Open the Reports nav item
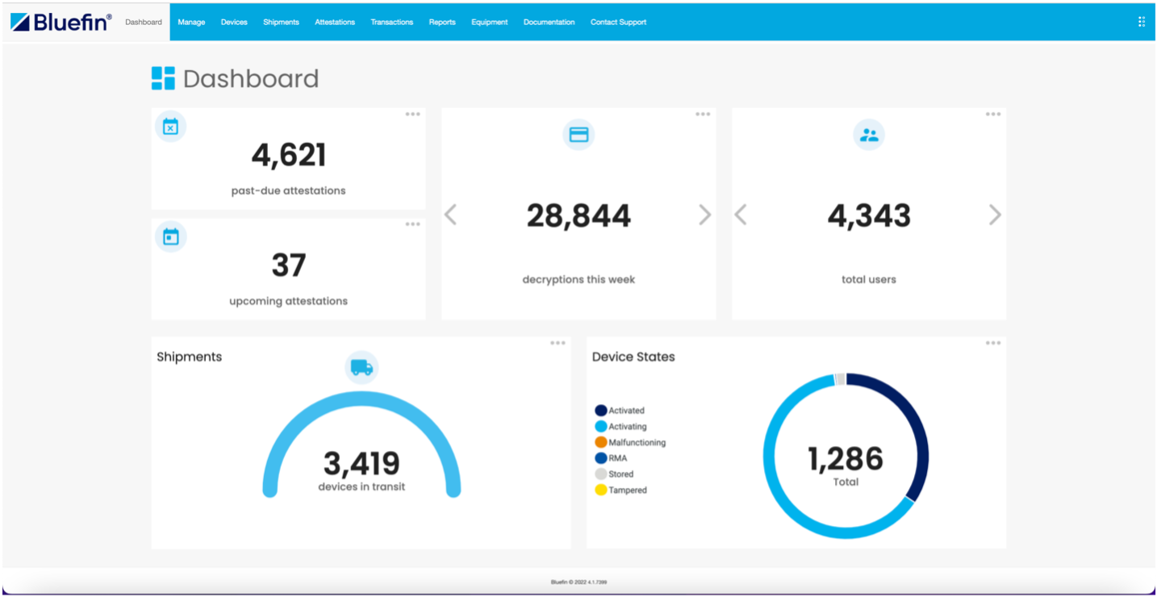The image size is (1161, 601). click(442, 22)
